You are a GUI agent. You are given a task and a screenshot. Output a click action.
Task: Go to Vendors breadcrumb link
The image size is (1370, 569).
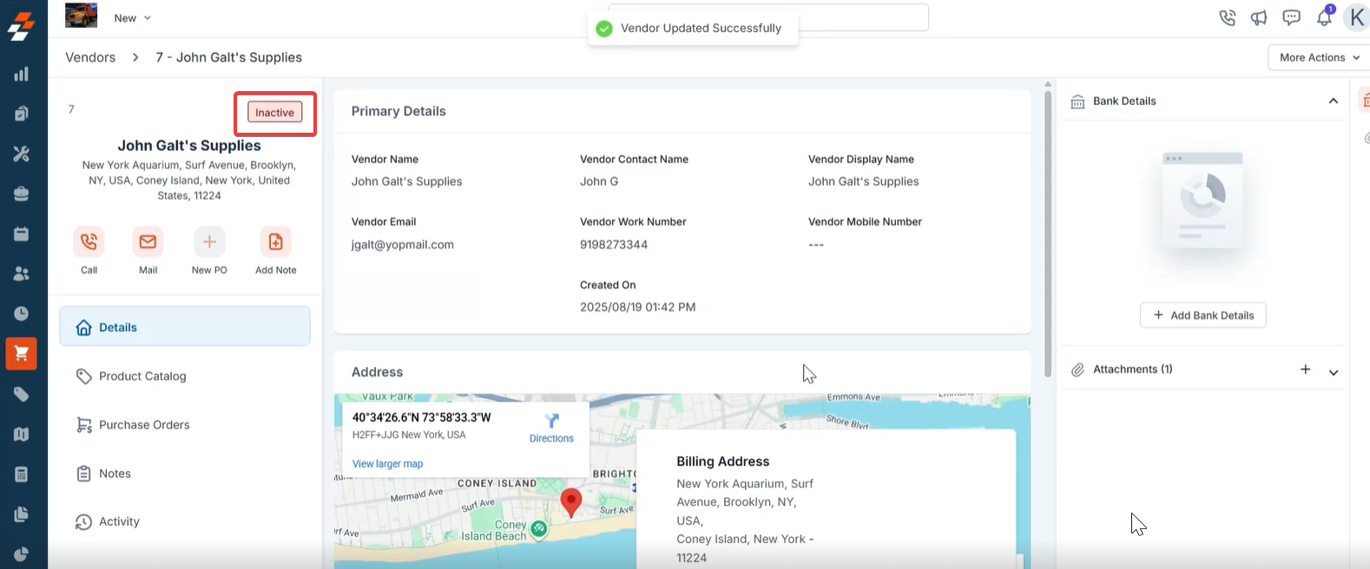tap(90, 57)
